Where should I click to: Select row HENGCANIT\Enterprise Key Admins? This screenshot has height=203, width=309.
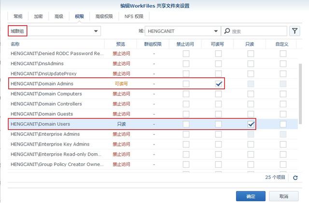[153, 144]
